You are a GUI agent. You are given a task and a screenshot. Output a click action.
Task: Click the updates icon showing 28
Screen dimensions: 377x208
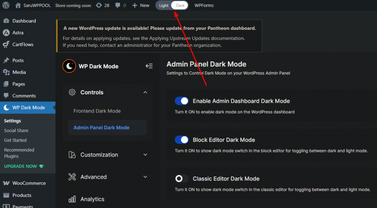coord(99,5)
